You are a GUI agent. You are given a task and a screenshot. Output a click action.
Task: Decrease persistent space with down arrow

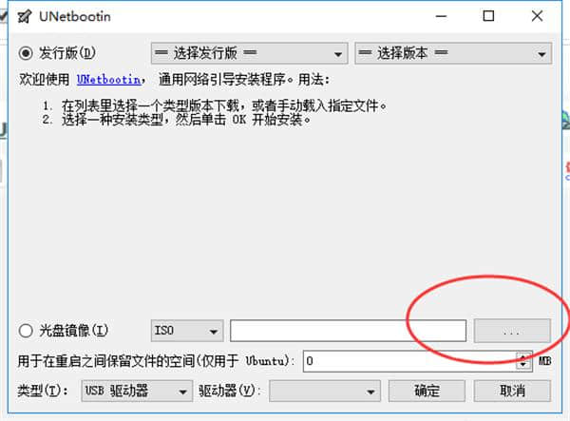coord(523,366)
